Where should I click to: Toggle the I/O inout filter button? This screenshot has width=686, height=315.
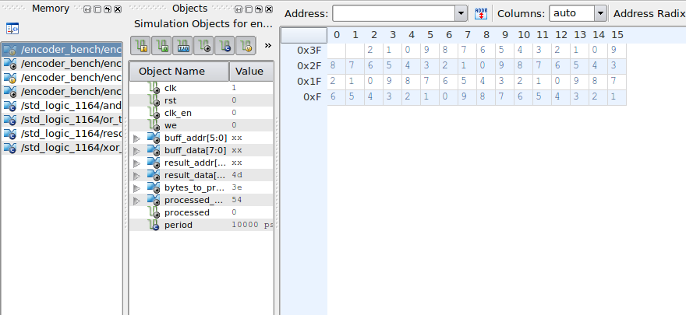click(x=182, y=45)
